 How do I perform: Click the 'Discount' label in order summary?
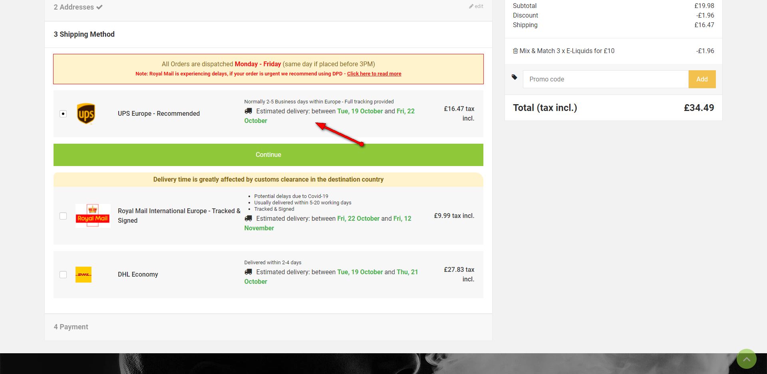[525, 16]
